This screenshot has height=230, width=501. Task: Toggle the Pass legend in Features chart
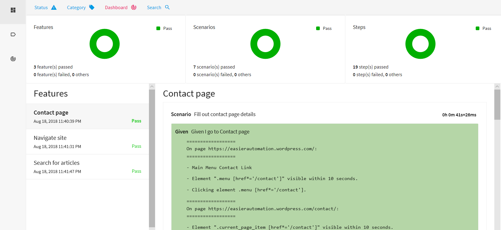164,28
